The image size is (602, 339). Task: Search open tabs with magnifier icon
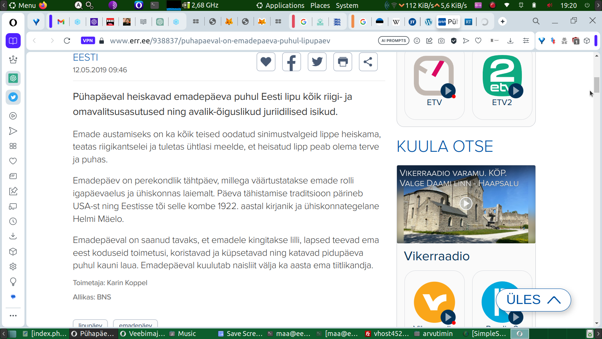pos(536,21)
